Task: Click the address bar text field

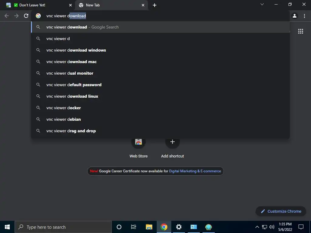Action: 160,16
